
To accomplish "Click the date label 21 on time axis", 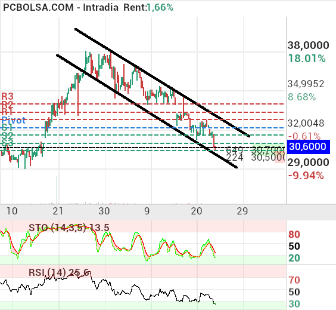I will [x=58, y=211].
